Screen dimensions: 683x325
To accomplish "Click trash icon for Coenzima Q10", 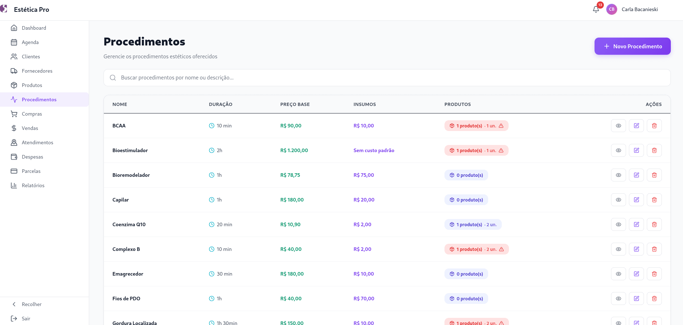I will [x=654, y=224].
